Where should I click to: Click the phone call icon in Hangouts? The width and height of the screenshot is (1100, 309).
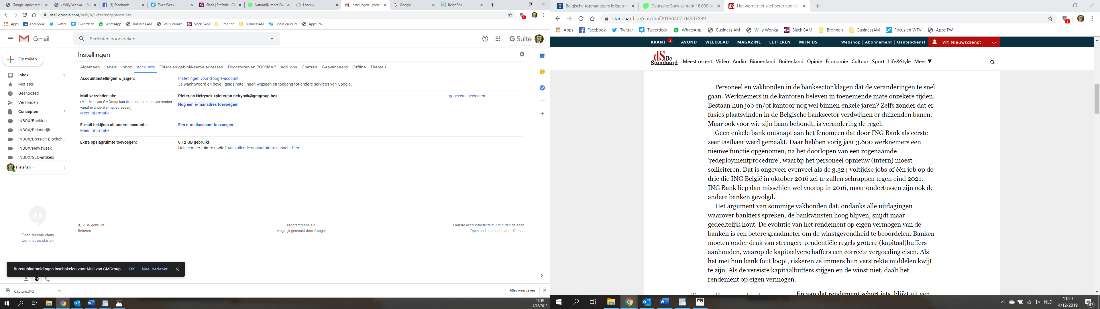click(47, 279)
